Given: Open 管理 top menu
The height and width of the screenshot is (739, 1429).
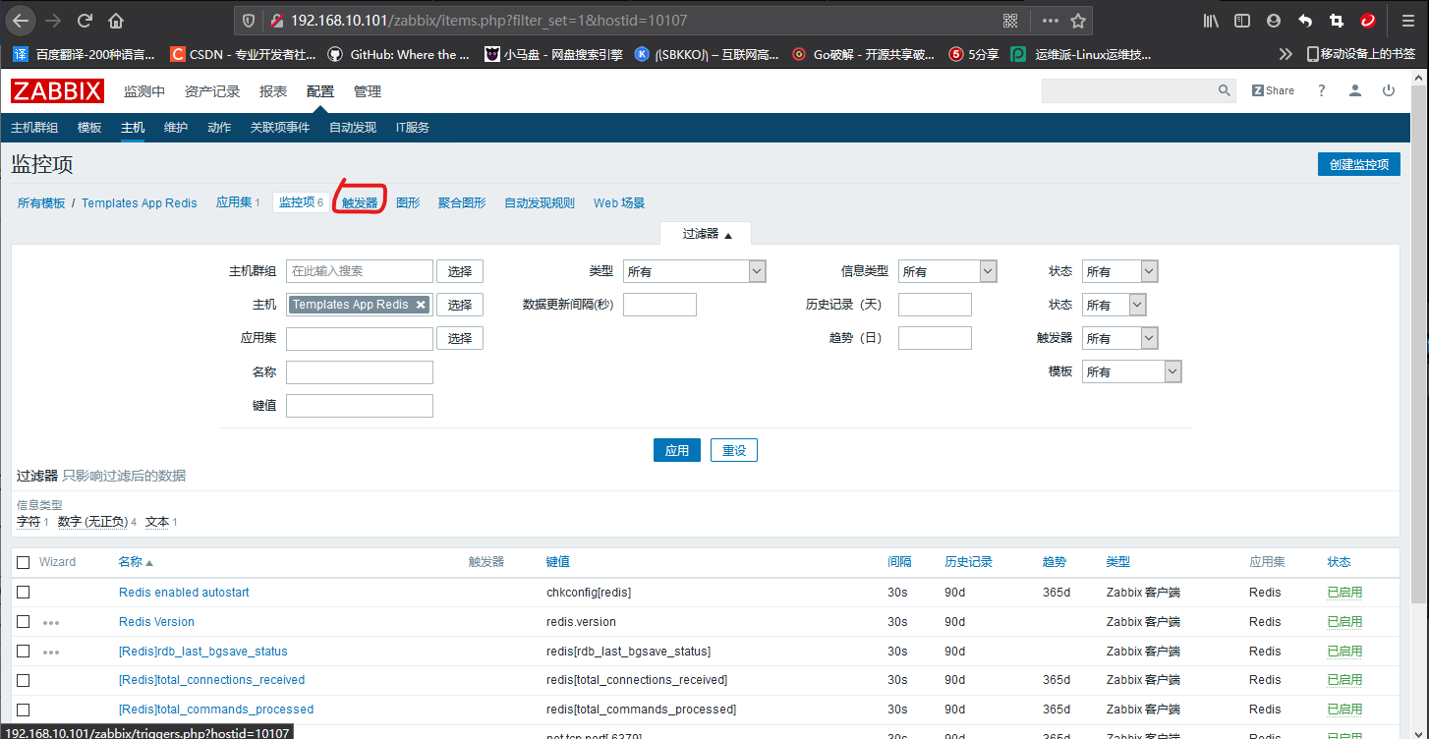Looking at the screenshot, I should click(368, 91).
